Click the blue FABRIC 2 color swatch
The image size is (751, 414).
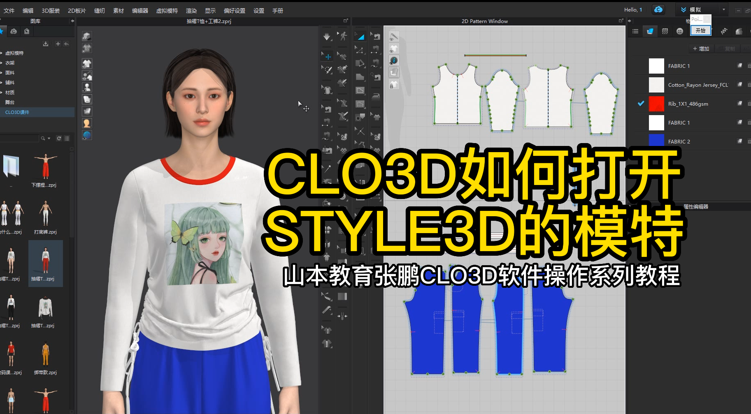(x=656, y=140)
